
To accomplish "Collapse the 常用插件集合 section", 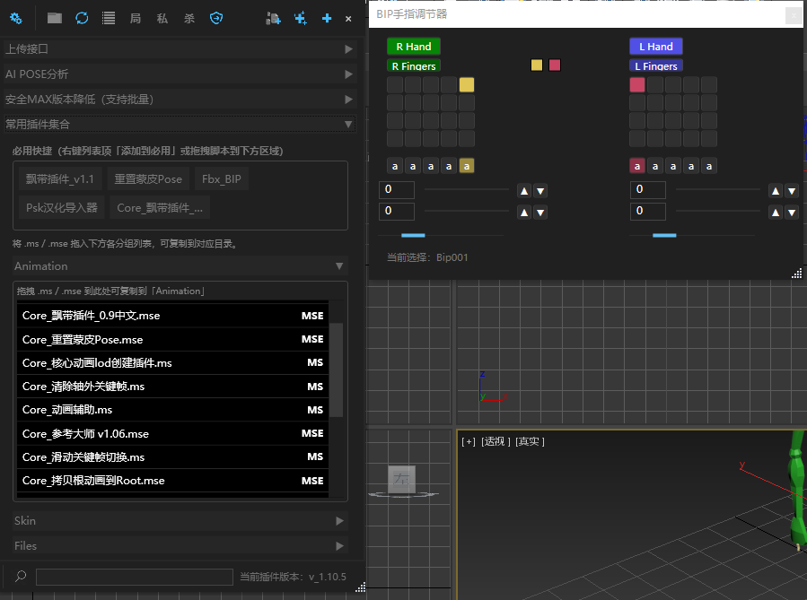I will (x=180, y=124).
